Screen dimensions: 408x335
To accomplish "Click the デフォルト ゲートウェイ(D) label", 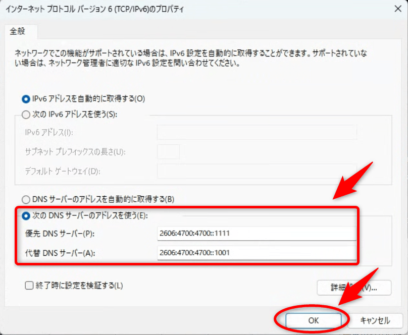I will (63, 171).
